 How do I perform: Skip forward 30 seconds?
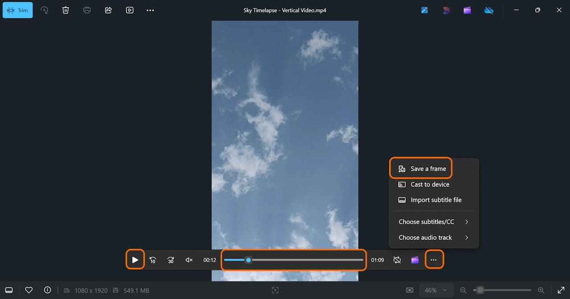pyautogui.click(x=171, y=260)
